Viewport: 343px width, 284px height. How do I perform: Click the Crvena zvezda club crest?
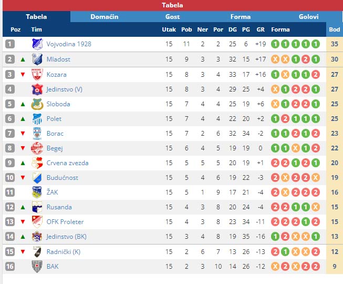pyautogui.click(x=37, y=163)
